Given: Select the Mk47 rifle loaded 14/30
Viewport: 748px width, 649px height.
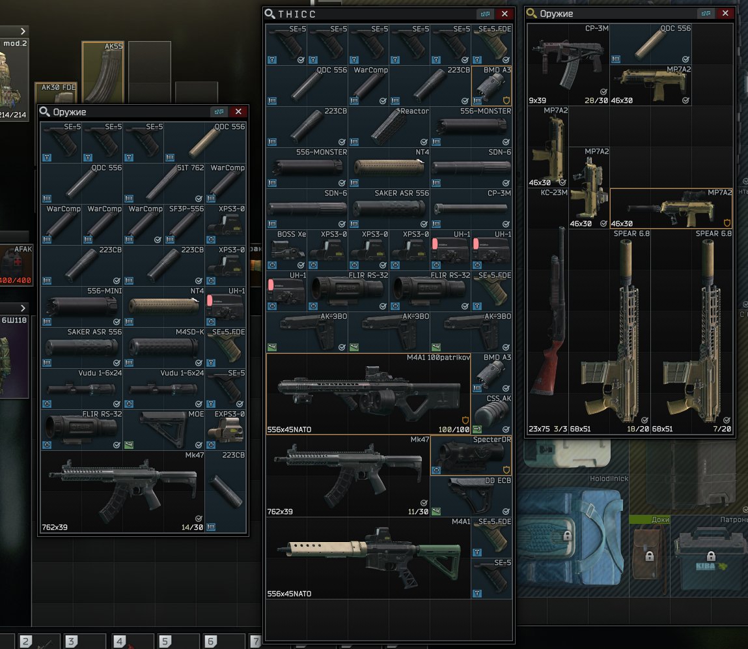Looking at the screenshot, I should point(122,491).
